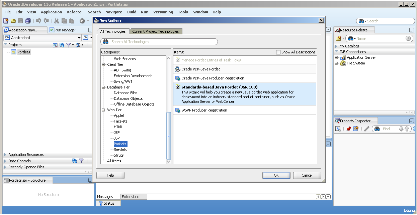Expand the Application Resources section

5,155
